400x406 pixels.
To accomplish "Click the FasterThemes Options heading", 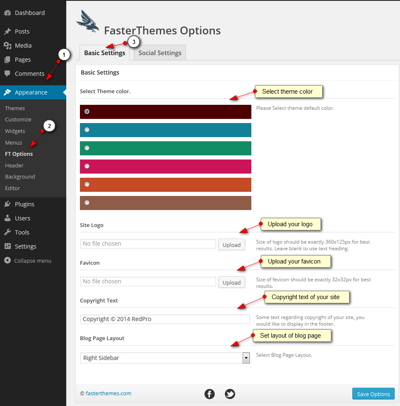I will tap(162, 31).
